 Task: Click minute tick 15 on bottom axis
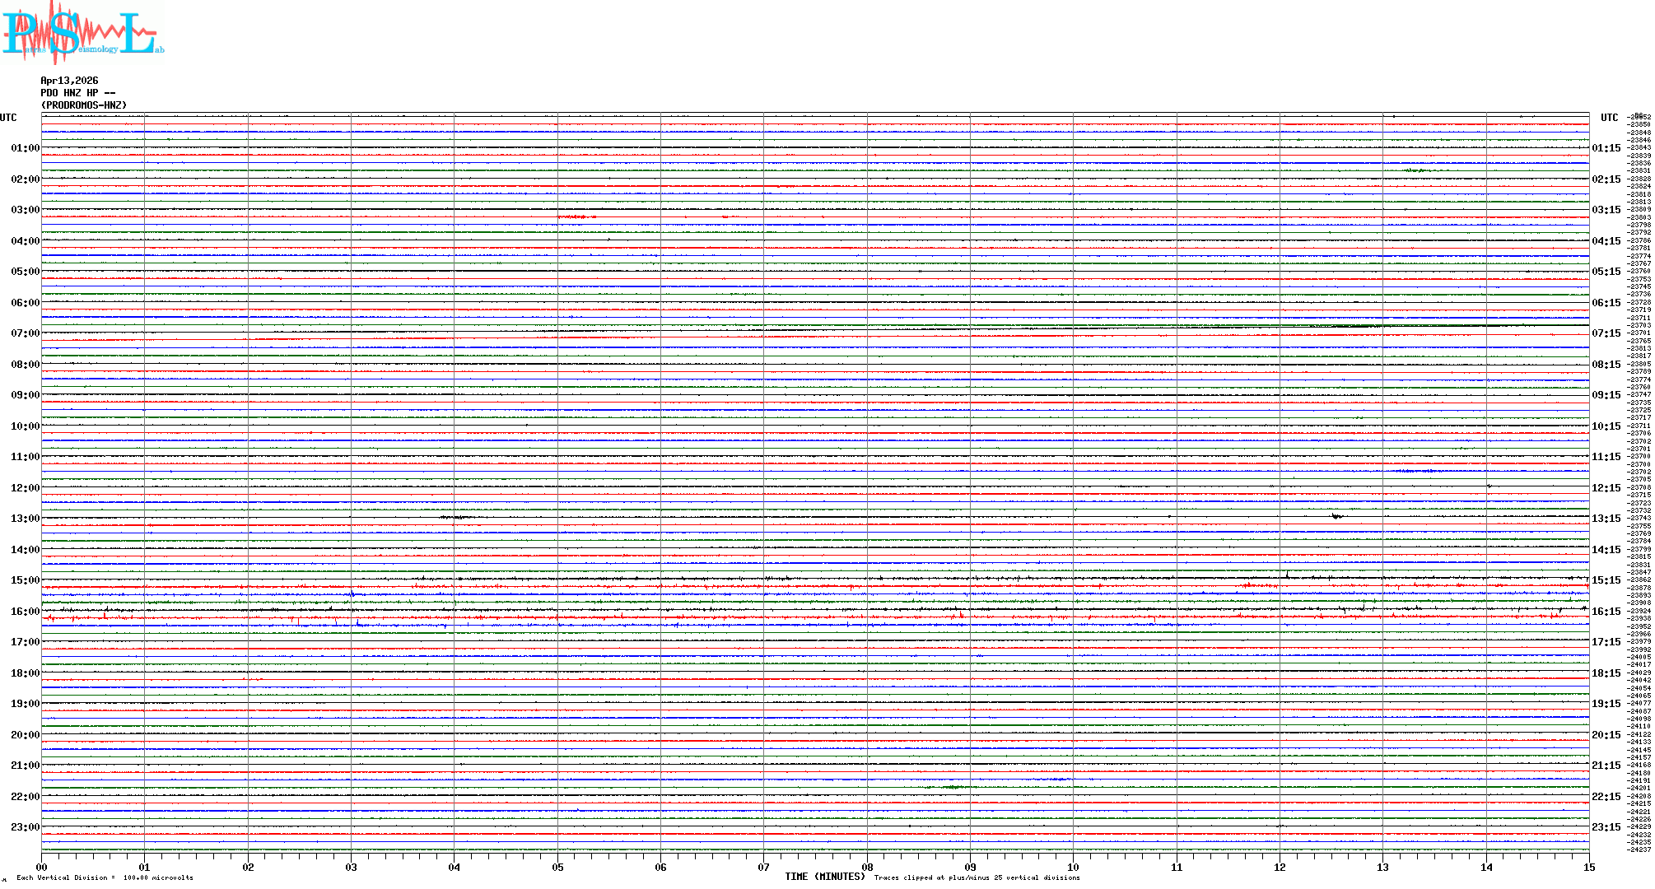(1588, 868)
